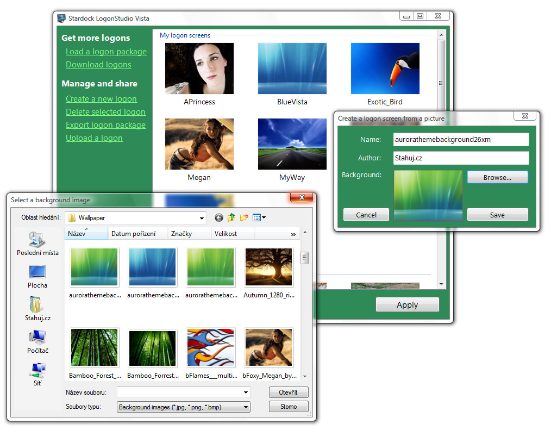Open Poslední místa in the places bar

(37, 244)
